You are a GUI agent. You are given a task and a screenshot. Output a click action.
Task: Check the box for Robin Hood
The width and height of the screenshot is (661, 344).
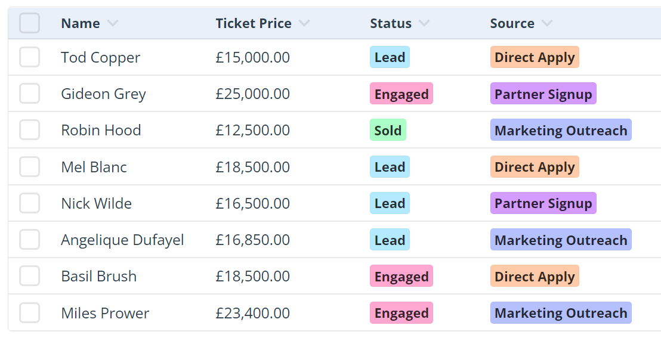click(30, 130)
